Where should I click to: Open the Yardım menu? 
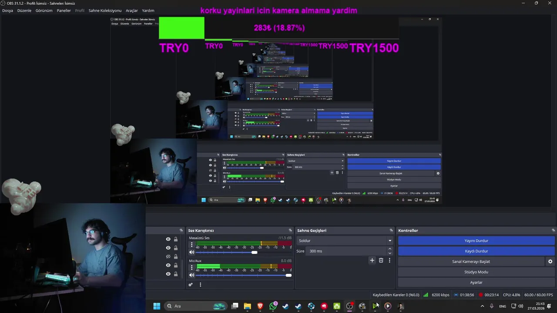(x=148, y=10)
